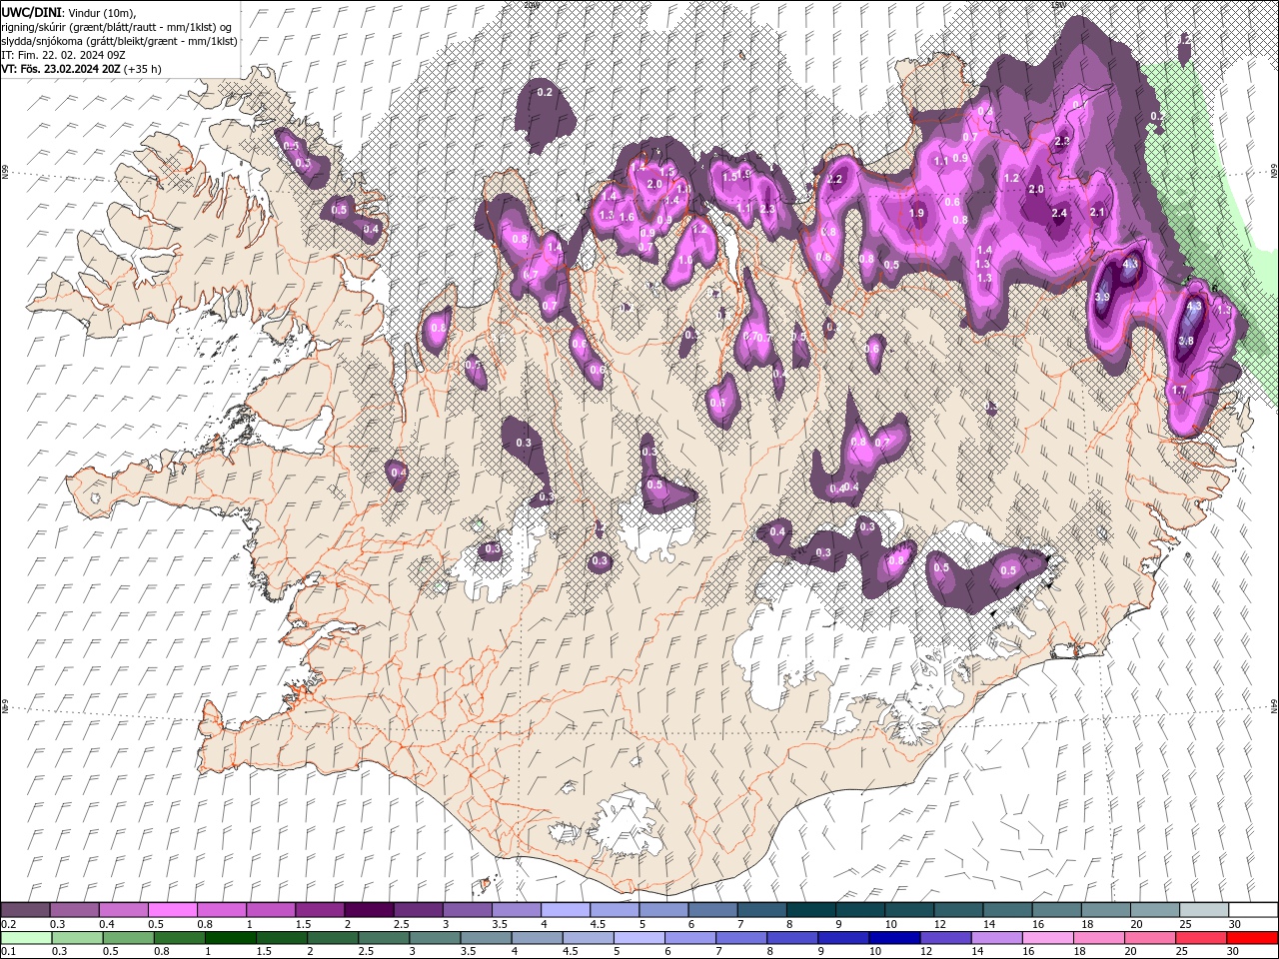Click the "3.9" snowfall value on the map
This screenshot has height=959, width=1279.
(1102, 298)
